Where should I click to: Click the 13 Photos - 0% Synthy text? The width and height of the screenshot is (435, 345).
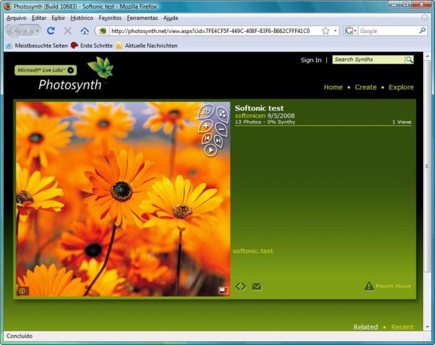tap(265, 122)
